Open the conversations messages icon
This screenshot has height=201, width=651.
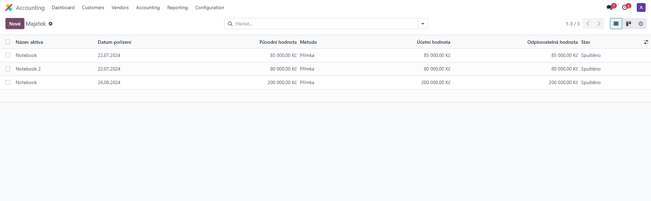tap(610, 7)
